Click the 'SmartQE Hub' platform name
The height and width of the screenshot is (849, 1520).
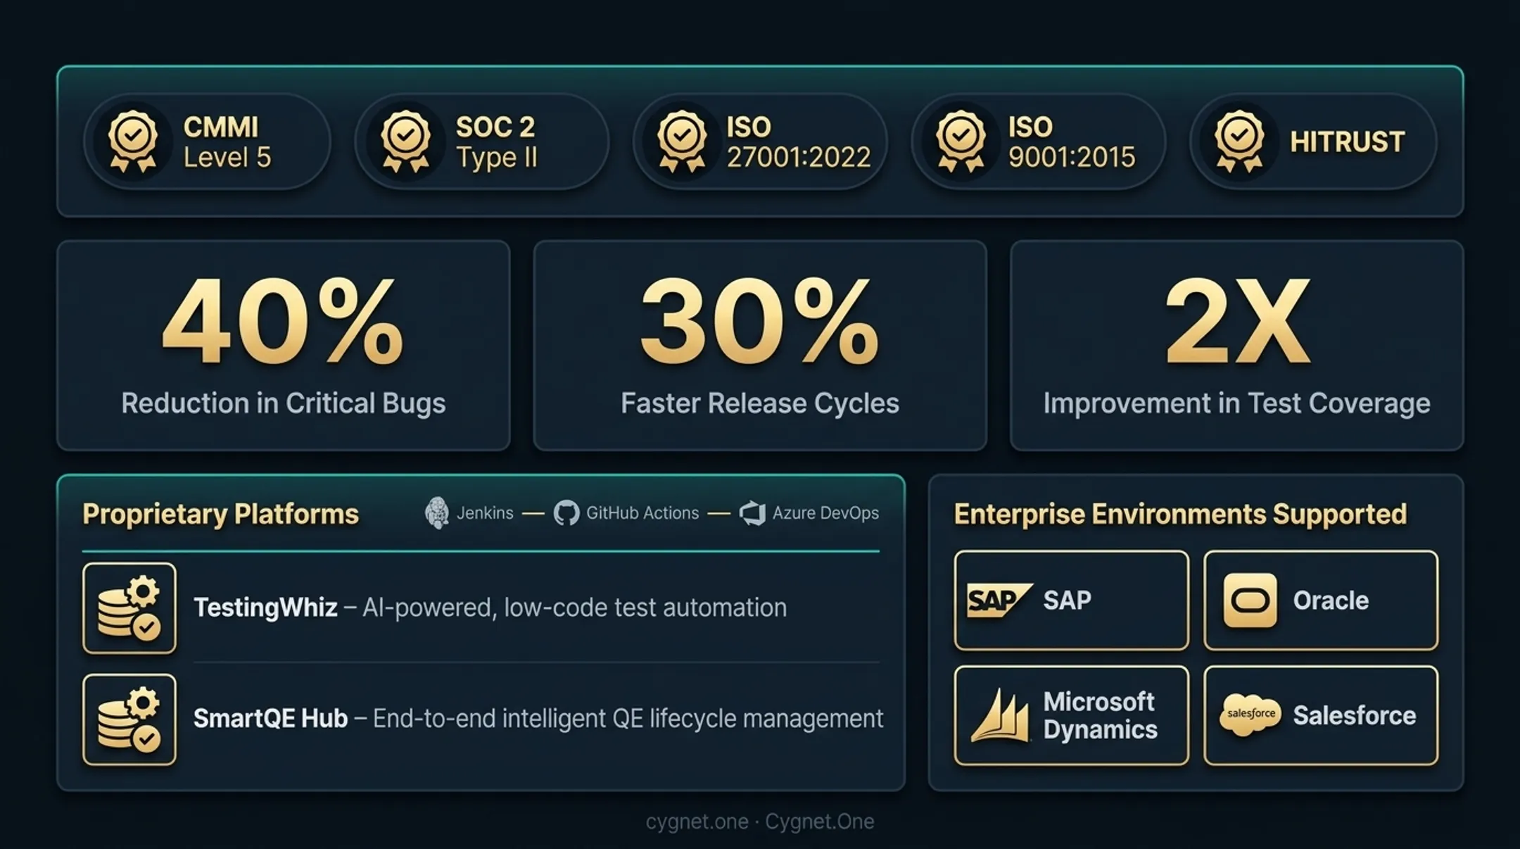point(270,719)
